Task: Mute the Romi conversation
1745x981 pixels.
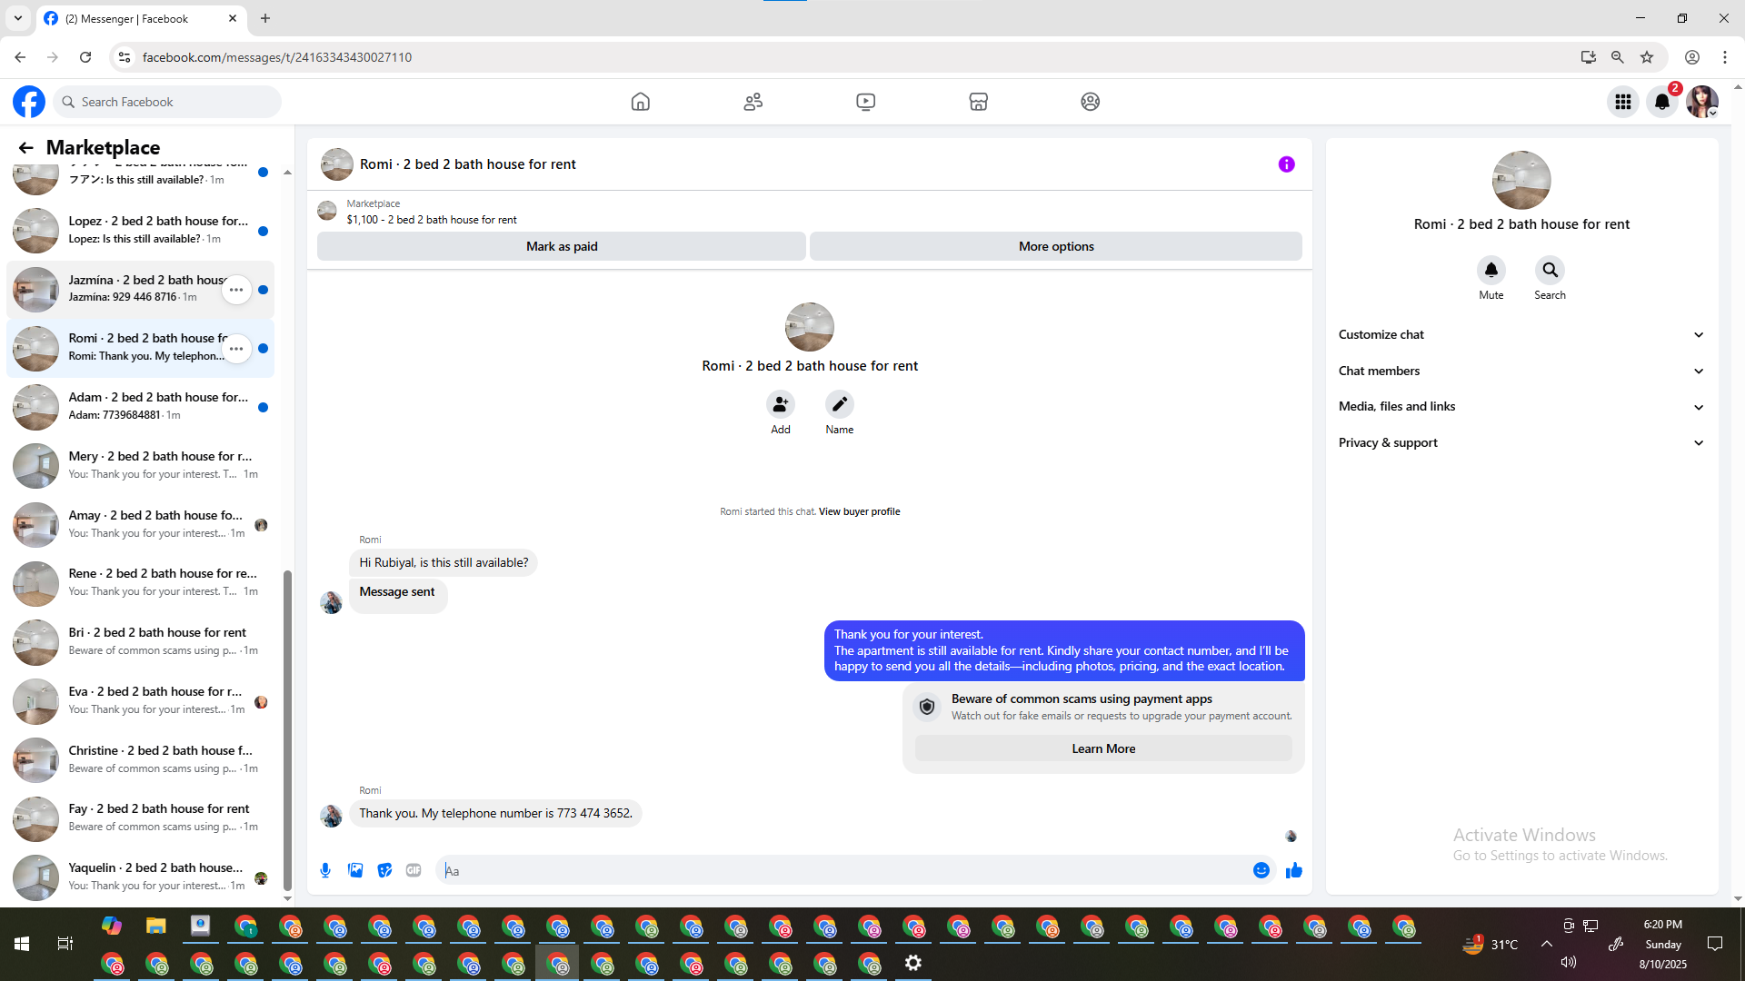Action: tap(1491, 270)
